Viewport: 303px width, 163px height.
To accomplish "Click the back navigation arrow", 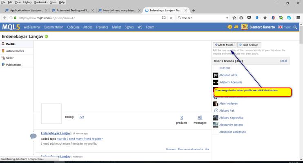I will [5, 18].
